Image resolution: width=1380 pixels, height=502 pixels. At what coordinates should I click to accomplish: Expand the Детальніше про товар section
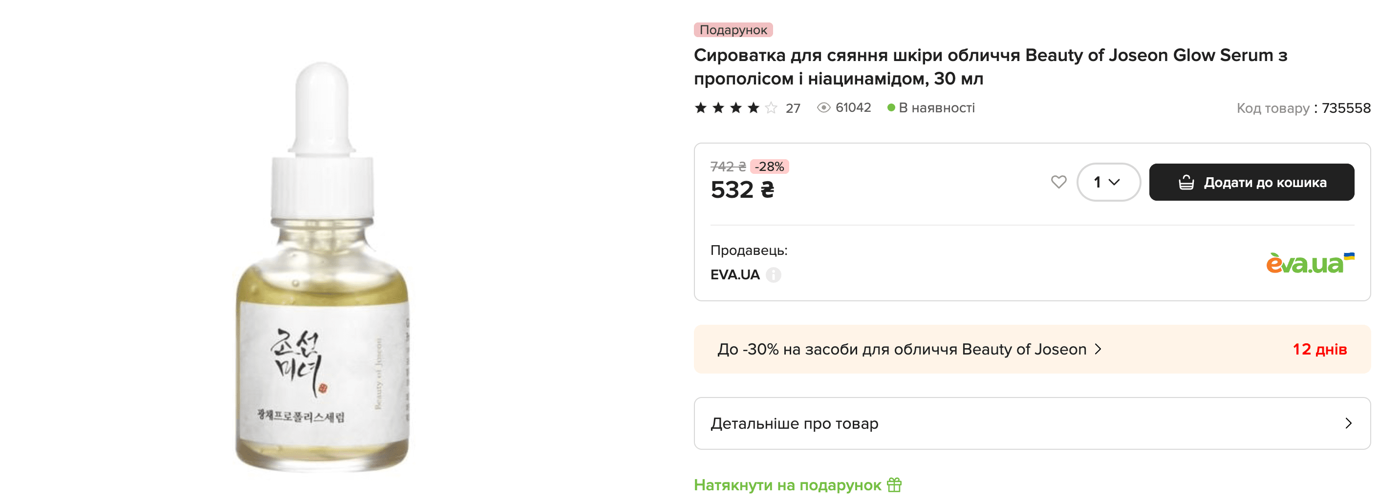click(x=1032, y=423)
